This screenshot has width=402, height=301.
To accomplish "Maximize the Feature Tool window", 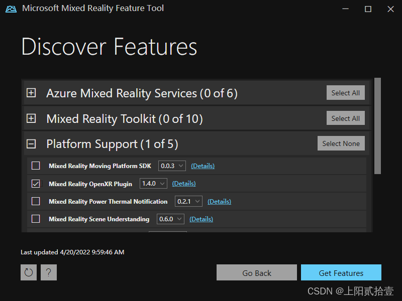I will coord(368,9).
